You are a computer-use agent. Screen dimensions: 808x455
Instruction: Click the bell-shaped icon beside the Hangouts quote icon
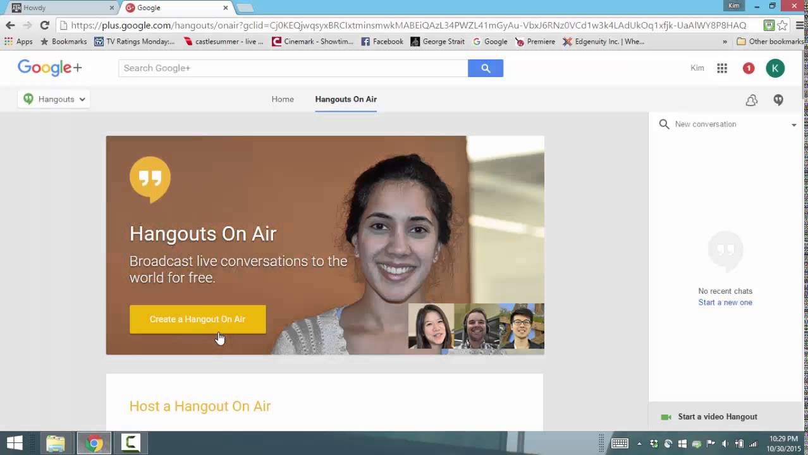click(x=752, y=100)
